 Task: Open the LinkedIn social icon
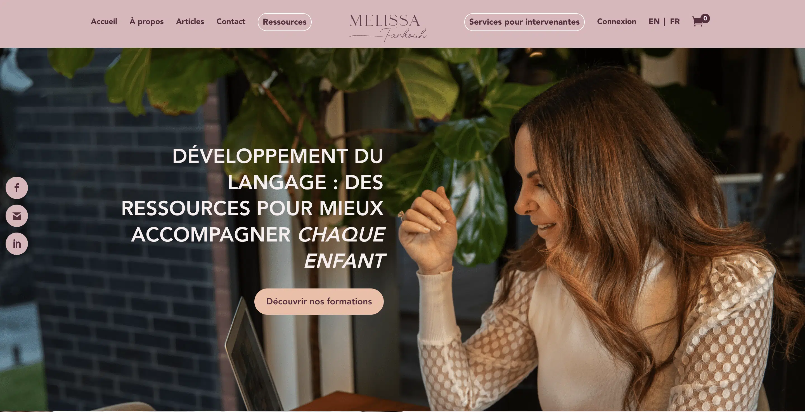[x=16, y=244]
